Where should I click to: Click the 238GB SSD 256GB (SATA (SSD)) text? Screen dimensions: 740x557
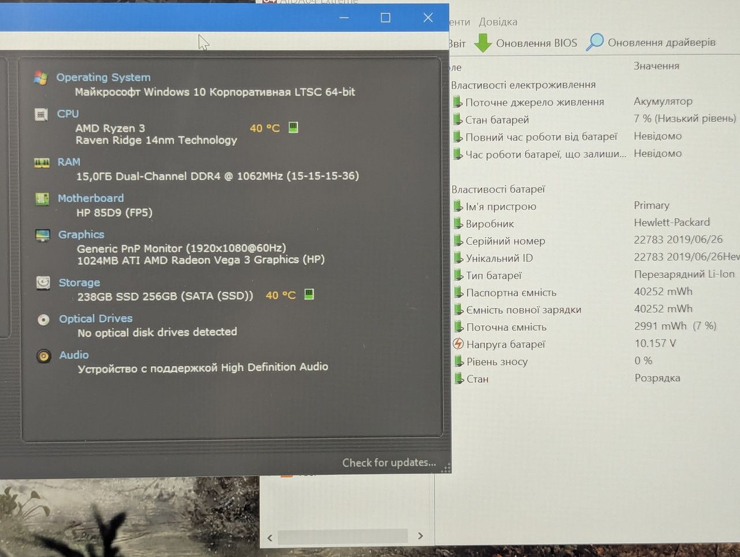pyautogui.click(x=165, y=296)
